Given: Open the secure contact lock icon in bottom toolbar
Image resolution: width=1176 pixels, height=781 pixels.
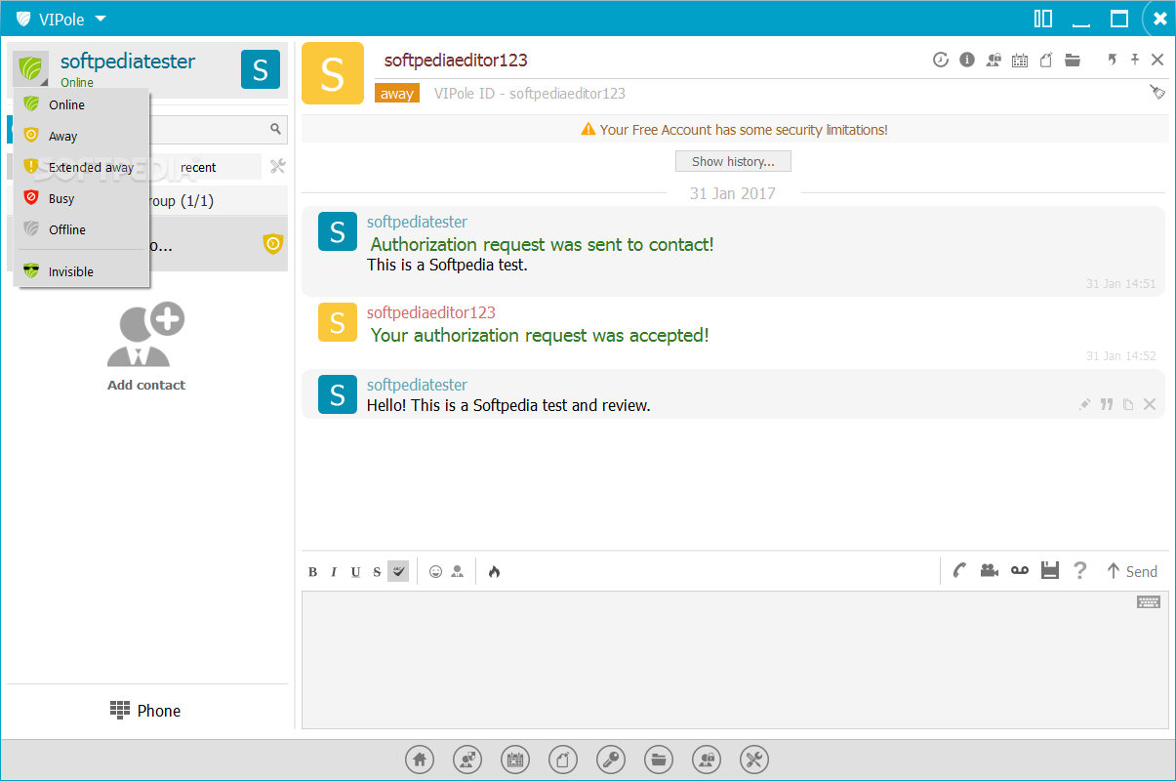Looking at the screenshot, I should tap(707, 760).
